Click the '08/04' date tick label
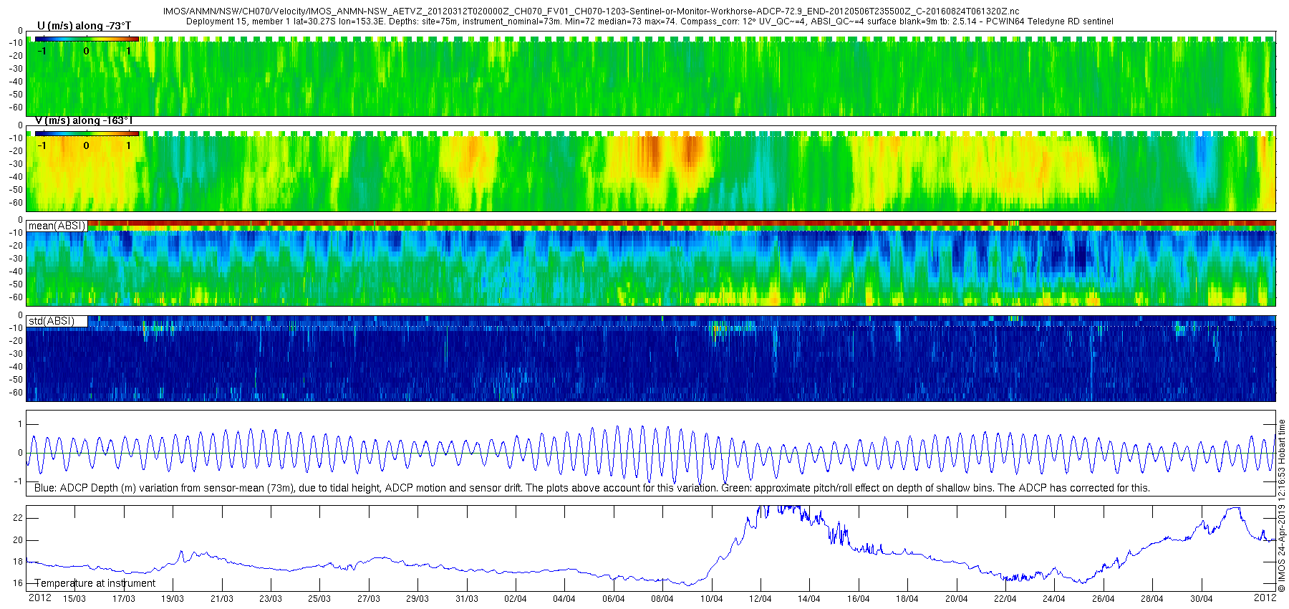 (662, 599)
